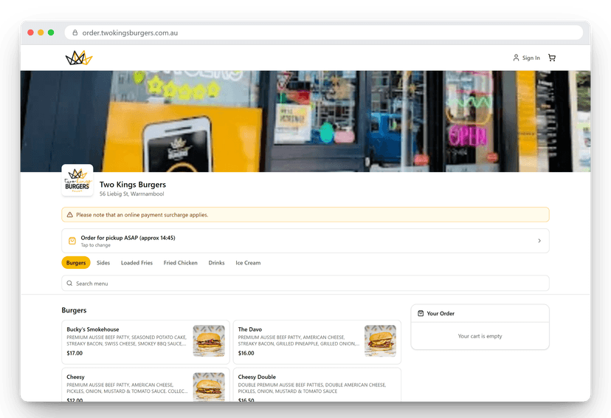This screenshot has height=418, width=611.
Task: Click the magnifier icon in search box
Action: pos(69,283)
